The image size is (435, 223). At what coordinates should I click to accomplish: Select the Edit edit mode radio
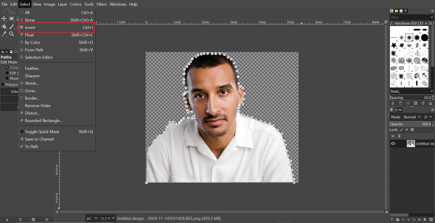[x=7, y=73]
